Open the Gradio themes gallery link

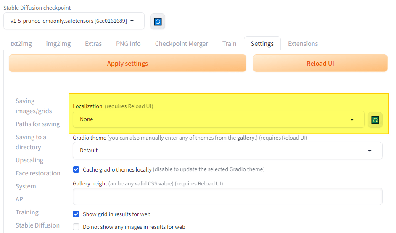[246, 138]
